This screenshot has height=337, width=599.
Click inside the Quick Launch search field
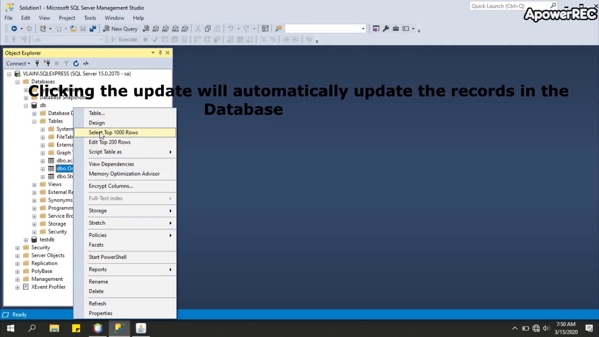[x=510, y=6]
